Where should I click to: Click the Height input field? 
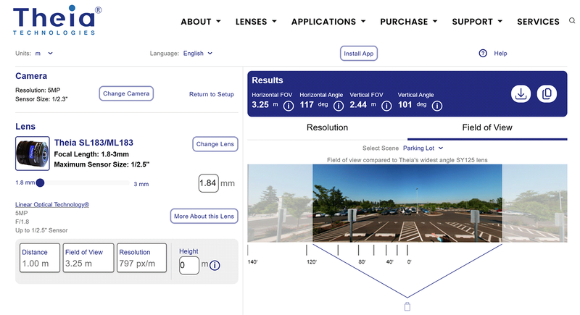click(189, 266)
